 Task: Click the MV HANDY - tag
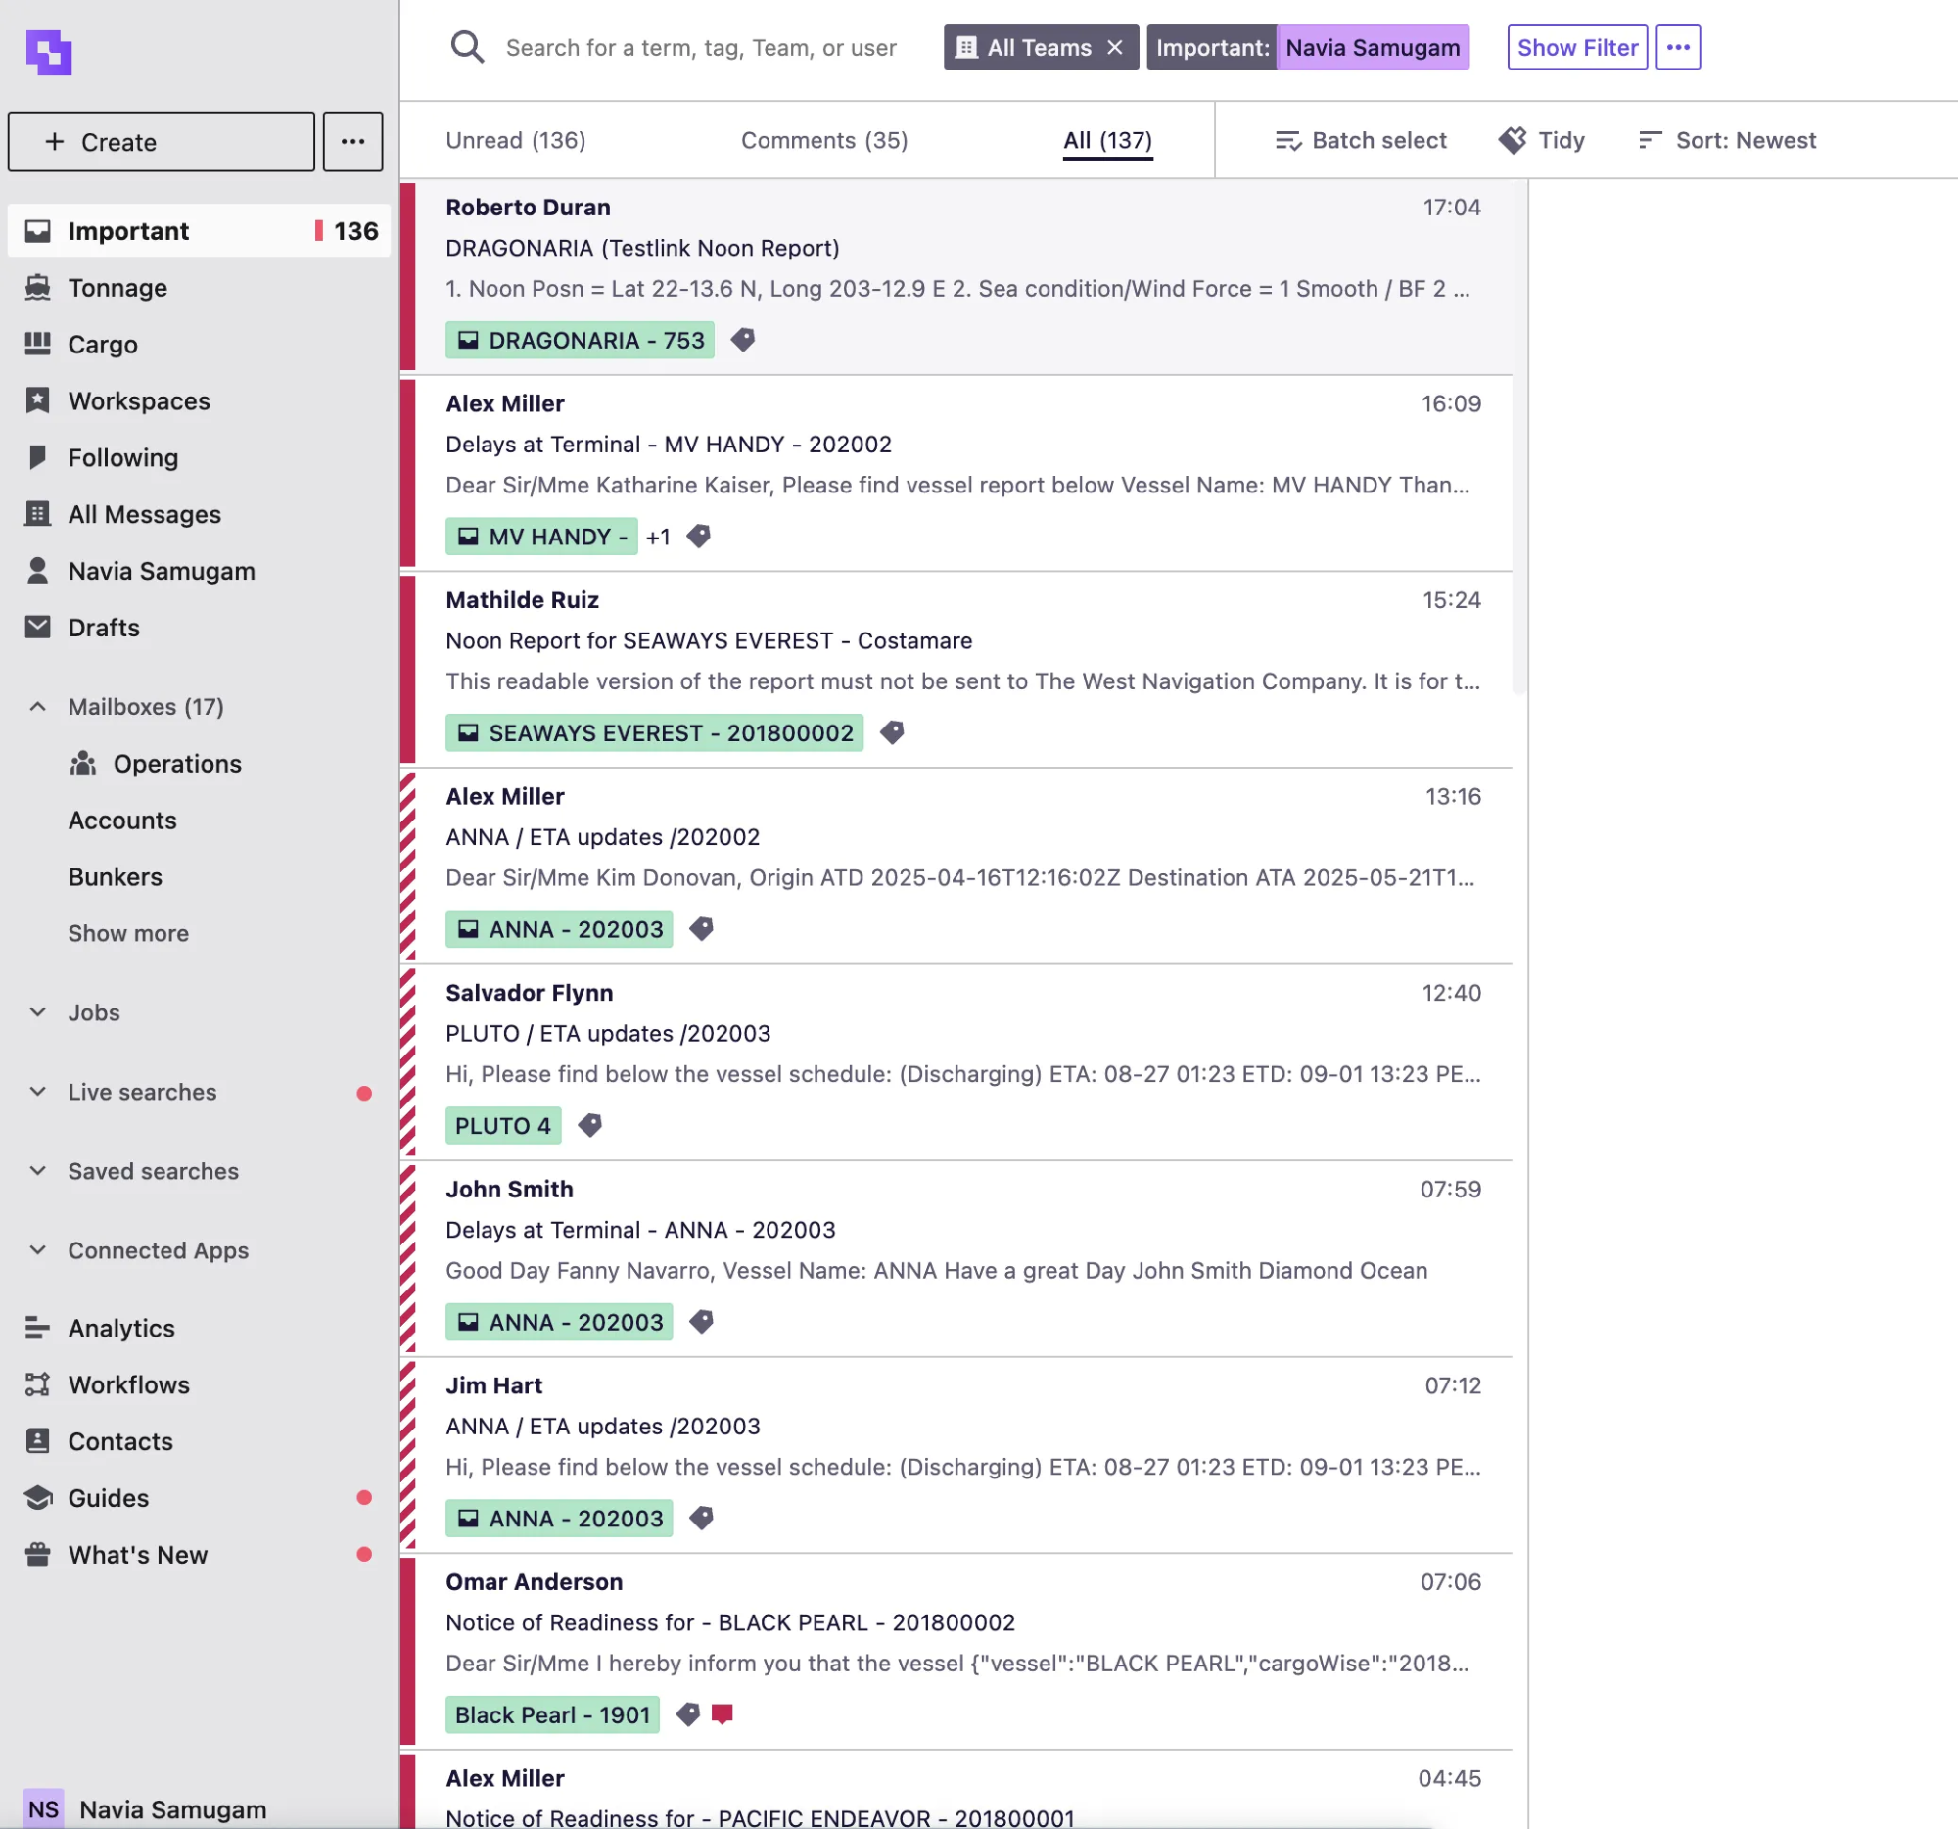tap(540, 537)
